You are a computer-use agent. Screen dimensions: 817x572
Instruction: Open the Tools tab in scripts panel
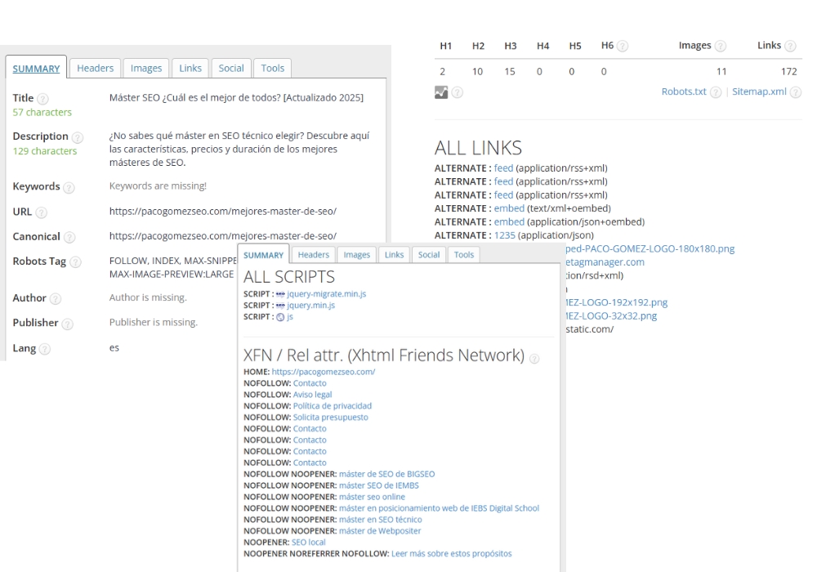tap(463, 255)
